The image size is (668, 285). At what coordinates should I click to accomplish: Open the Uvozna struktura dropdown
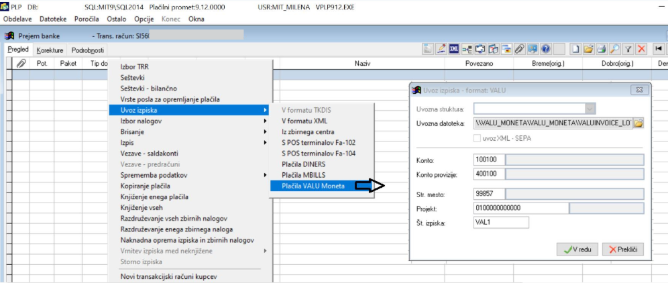tap(590, 109)
